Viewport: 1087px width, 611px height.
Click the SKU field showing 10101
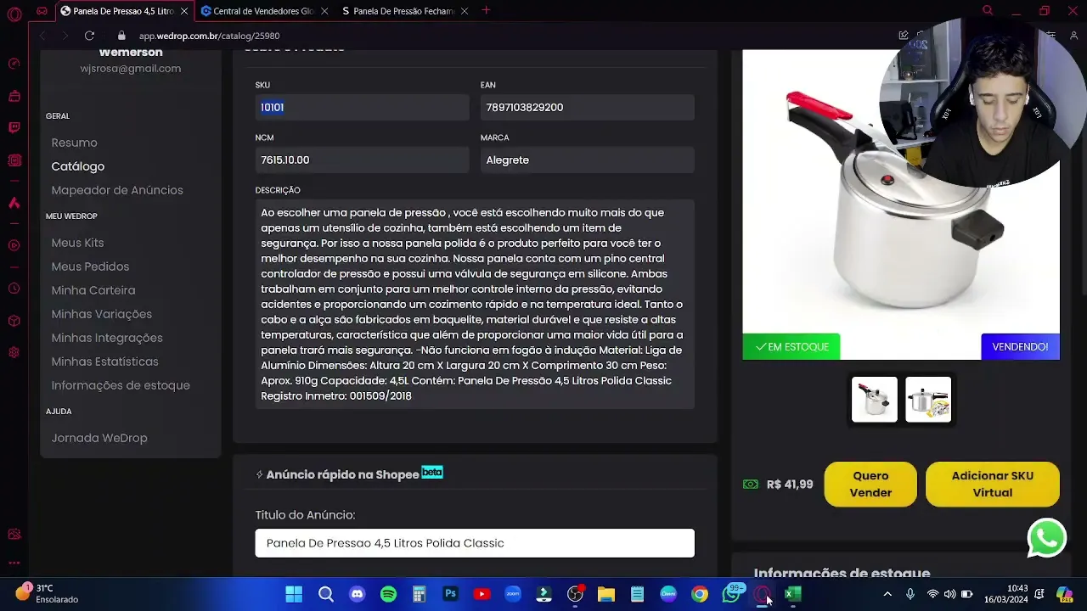362,107
